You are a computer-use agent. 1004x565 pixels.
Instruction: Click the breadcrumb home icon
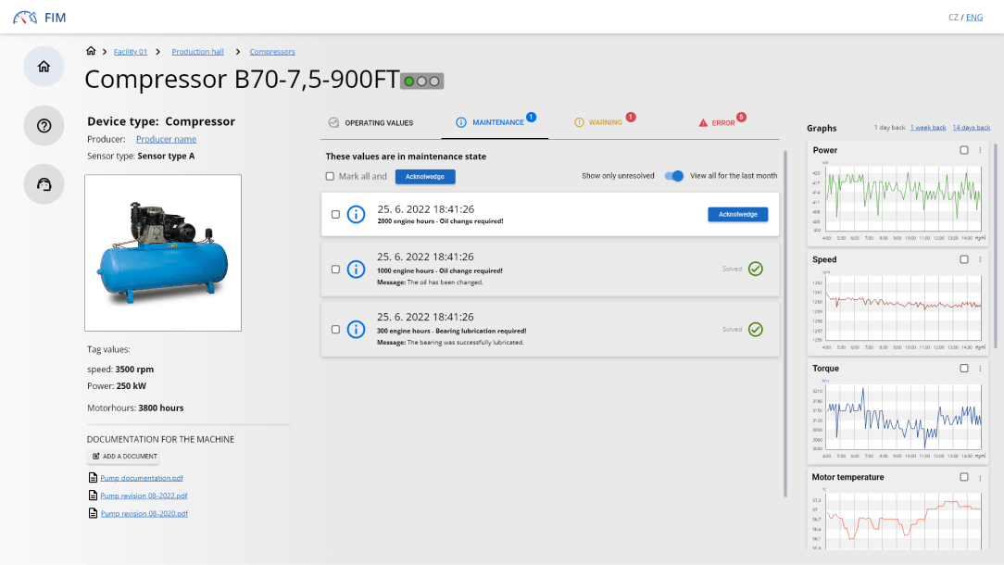click(x=91, y=51)
